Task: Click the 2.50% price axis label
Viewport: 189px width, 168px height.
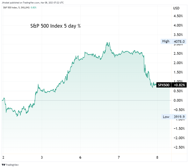Action: pos(178,53)
